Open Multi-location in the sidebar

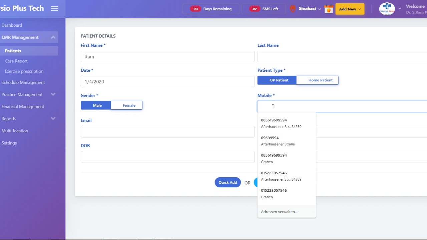pyautogui.click(x=15, y=131)
